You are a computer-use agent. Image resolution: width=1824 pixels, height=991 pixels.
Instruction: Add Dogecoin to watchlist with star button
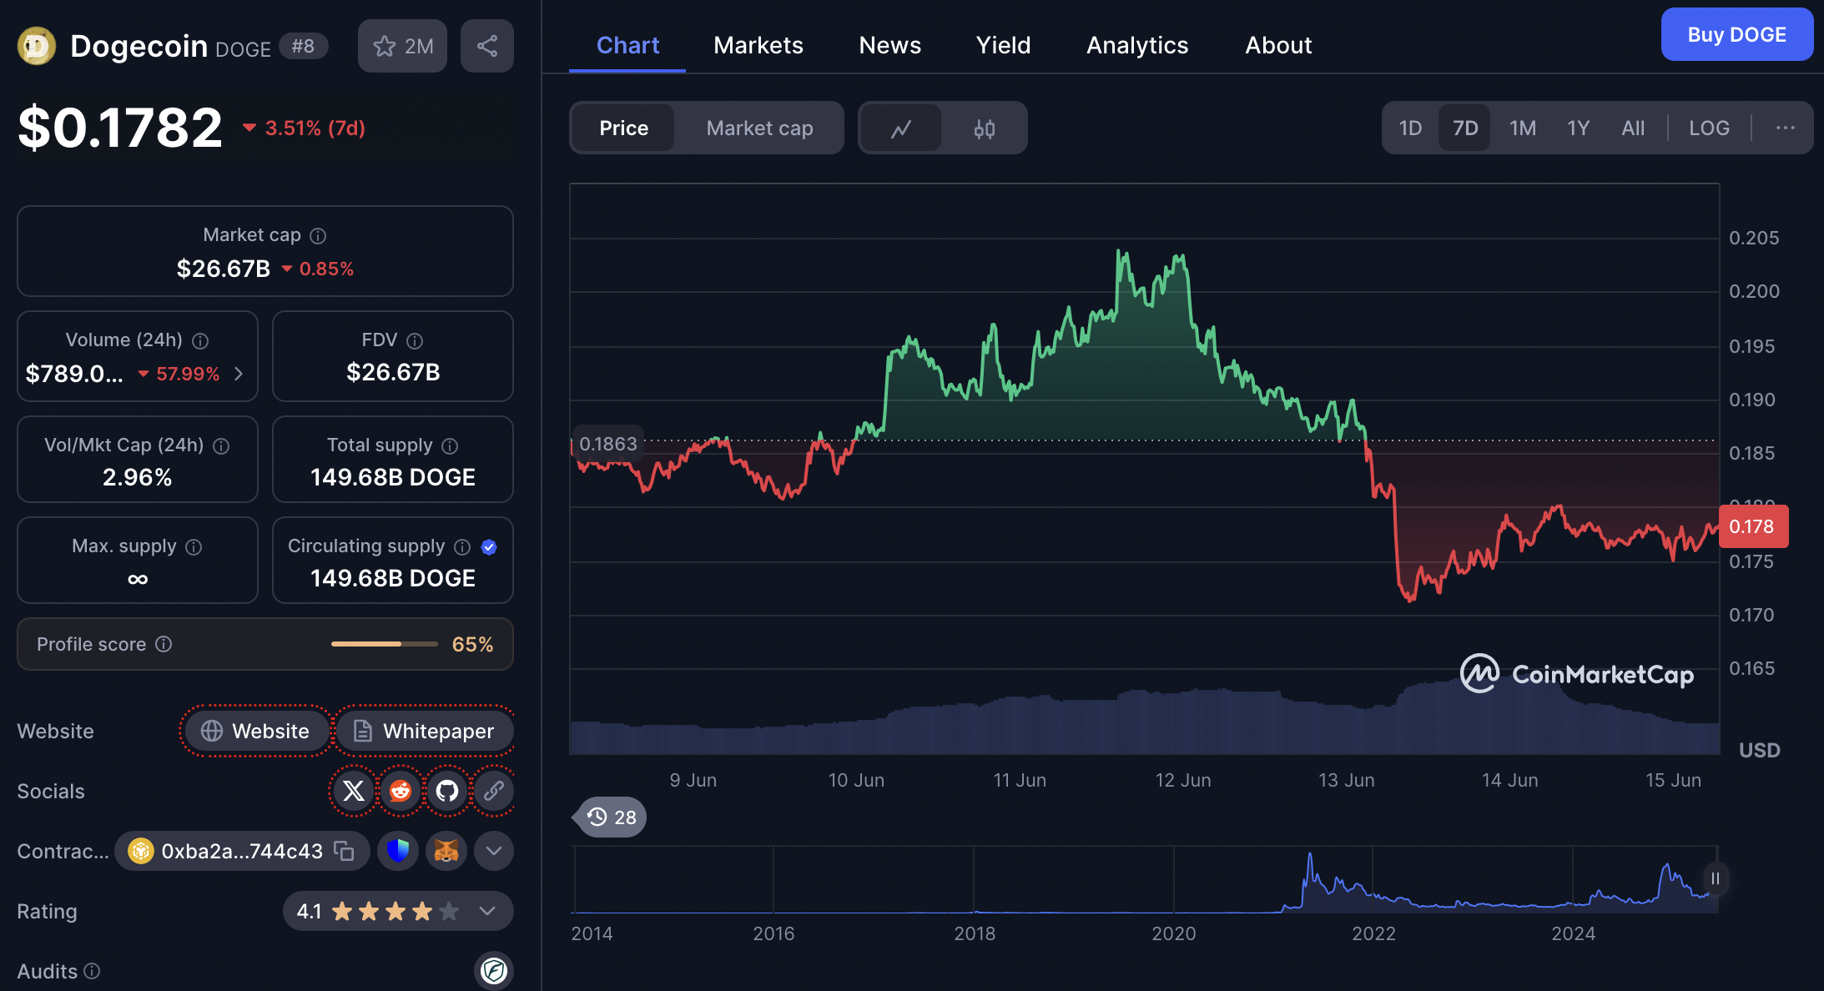click(x=402, y=46)
